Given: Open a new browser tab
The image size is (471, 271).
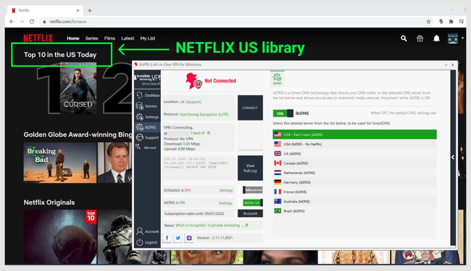Looking at the screenshot, I should click(x=90, y=11).
